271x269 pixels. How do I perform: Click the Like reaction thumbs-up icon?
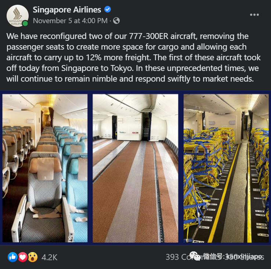[12, 257]
